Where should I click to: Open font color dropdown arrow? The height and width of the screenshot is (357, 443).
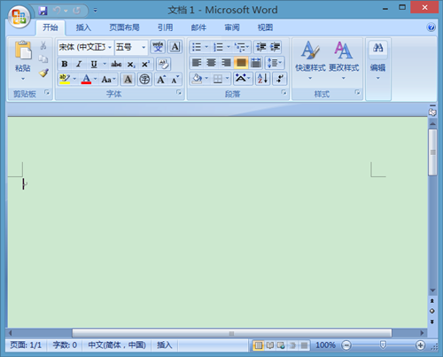[x=95, y=79]
